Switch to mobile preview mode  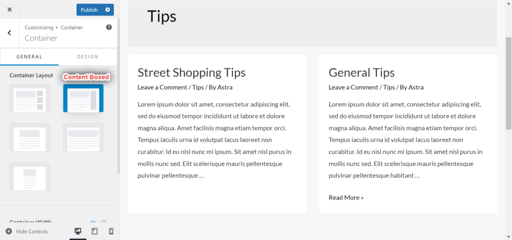pyautogui.click(x=111, y=231)
